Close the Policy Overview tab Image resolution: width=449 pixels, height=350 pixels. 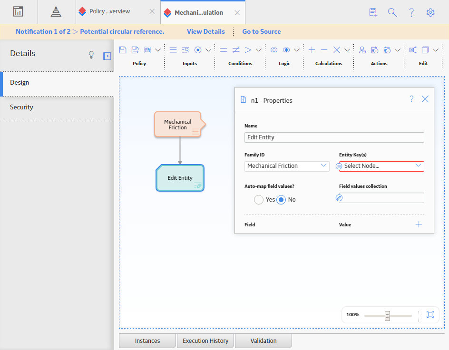[x=152, y=11]
